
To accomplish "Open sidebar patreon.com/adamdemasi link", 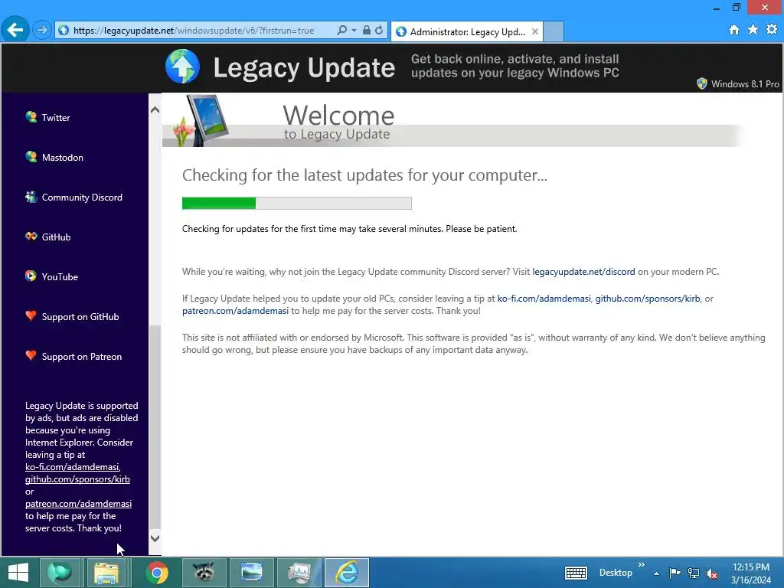I will point(79,504).
